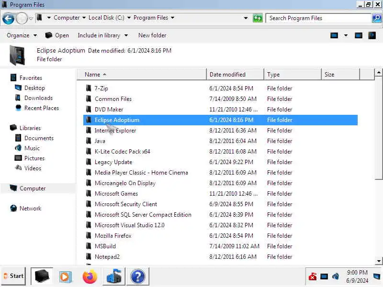The image size is (383, 287).
Task: Select the Common Files folder icon
Action: pos(89,99)
